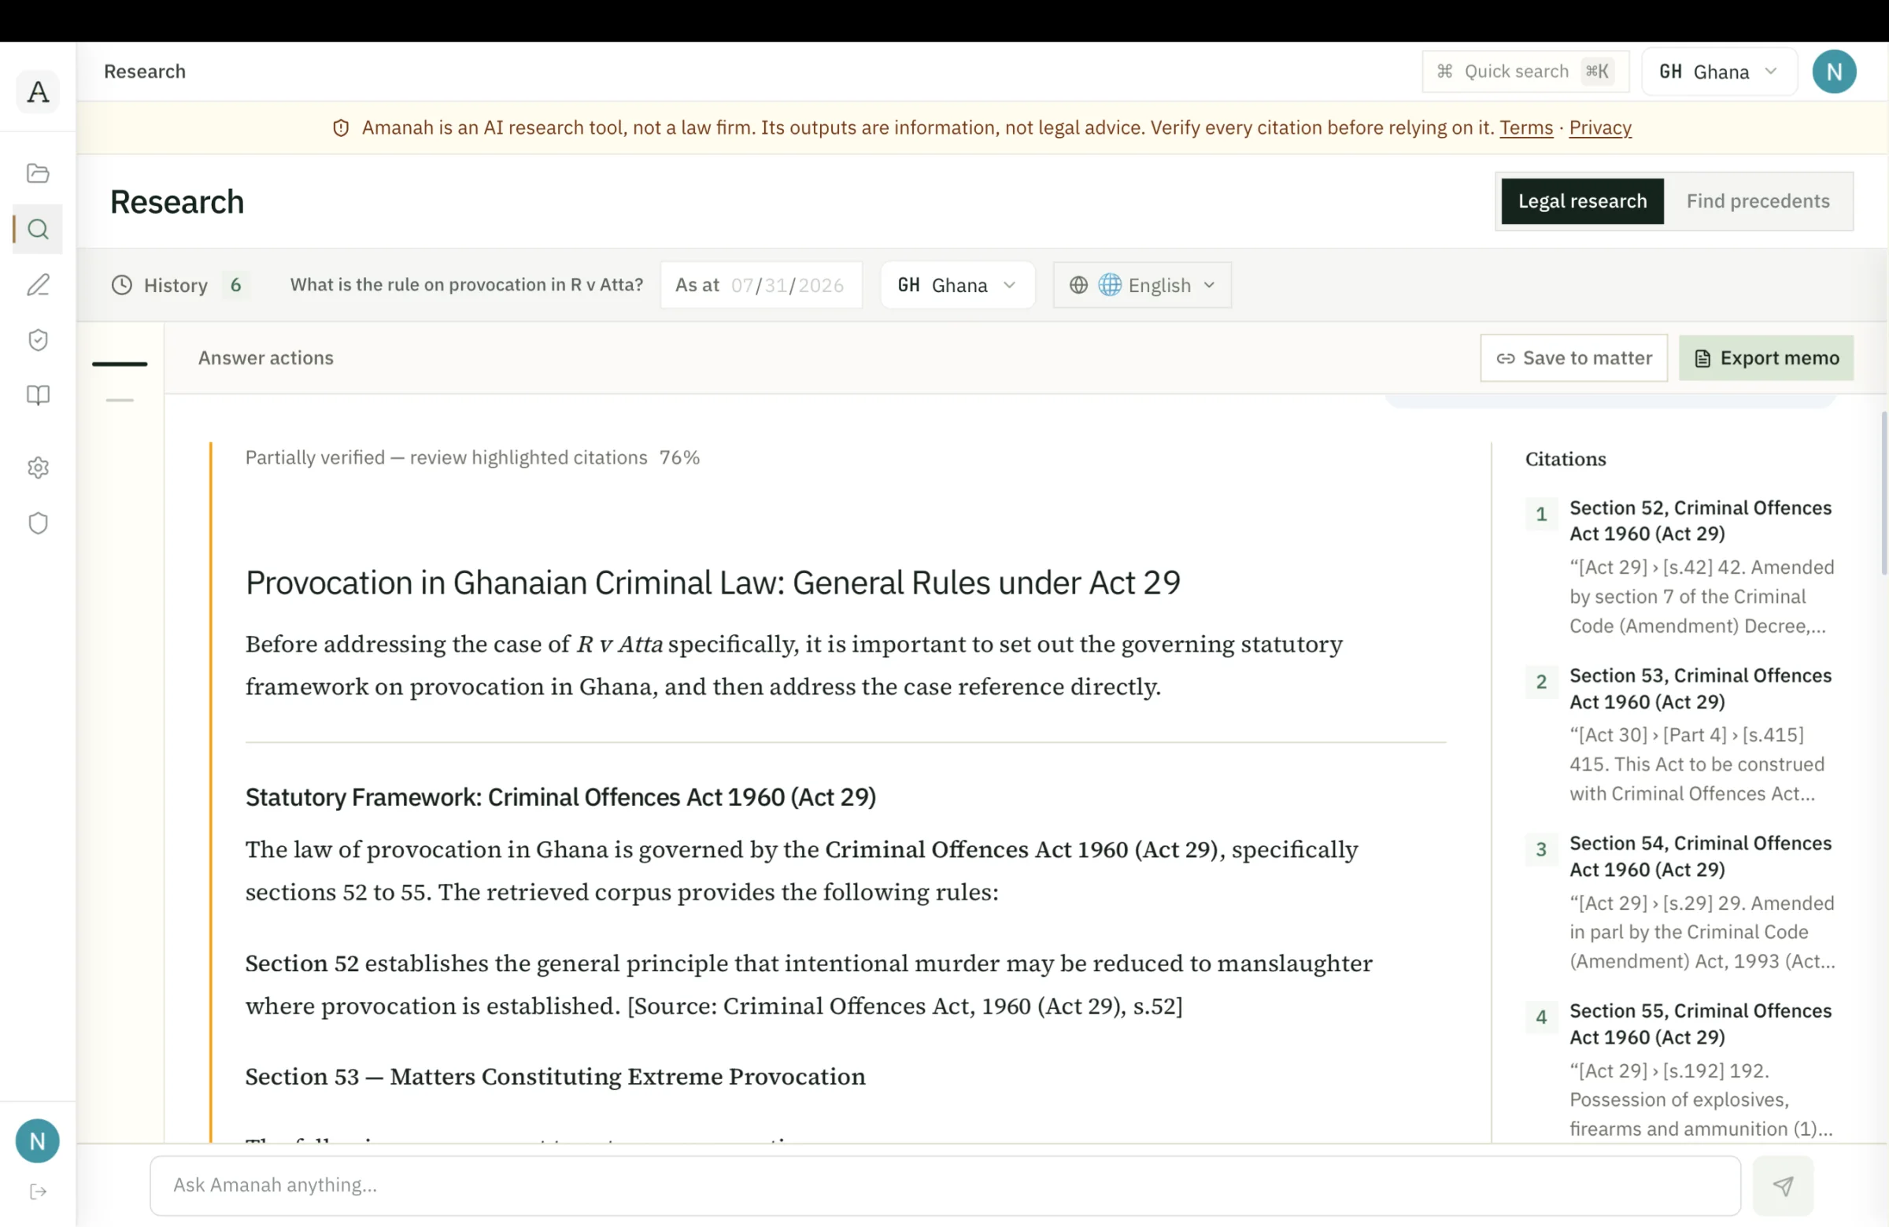Click the logout arrow icon at sidebar bottom
Screen dimensions: 1889x1227
pos(37,1192)
